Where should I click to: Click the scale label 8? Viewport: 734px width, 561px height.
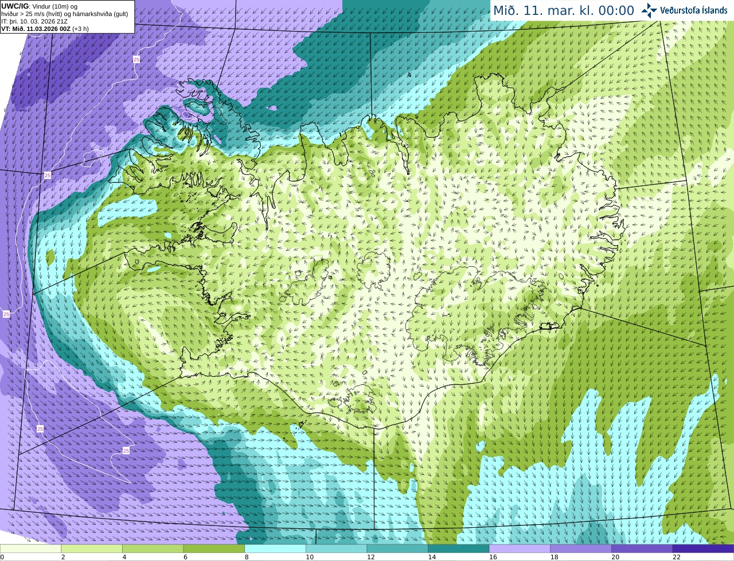point(247,557)
